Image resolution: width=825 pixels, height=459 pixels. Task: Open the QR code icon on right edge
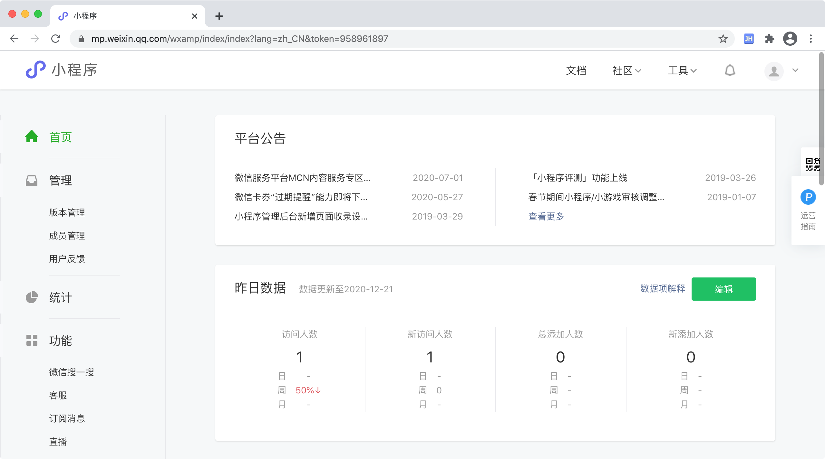(812, 164)
